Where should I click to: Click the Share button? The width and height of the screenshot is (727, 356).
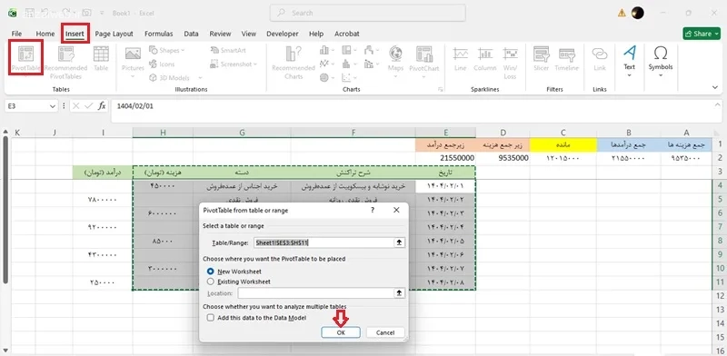pyautogui.click(x=702, y=34)
